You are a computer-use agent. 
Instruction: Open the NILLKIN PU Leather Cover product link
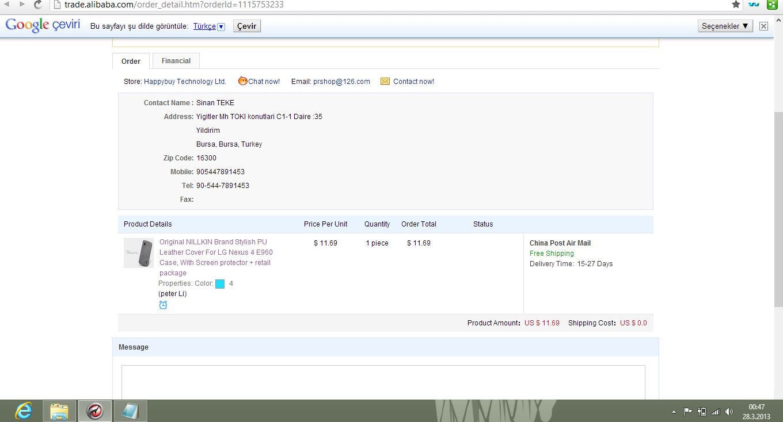tap(216, 258)
